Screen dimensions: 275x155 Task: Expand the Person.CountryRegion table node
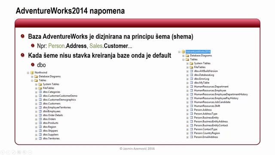click(x=187, y=133)
